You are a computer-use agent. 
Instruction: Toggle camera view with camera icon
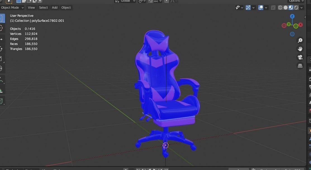coord(300,57)
